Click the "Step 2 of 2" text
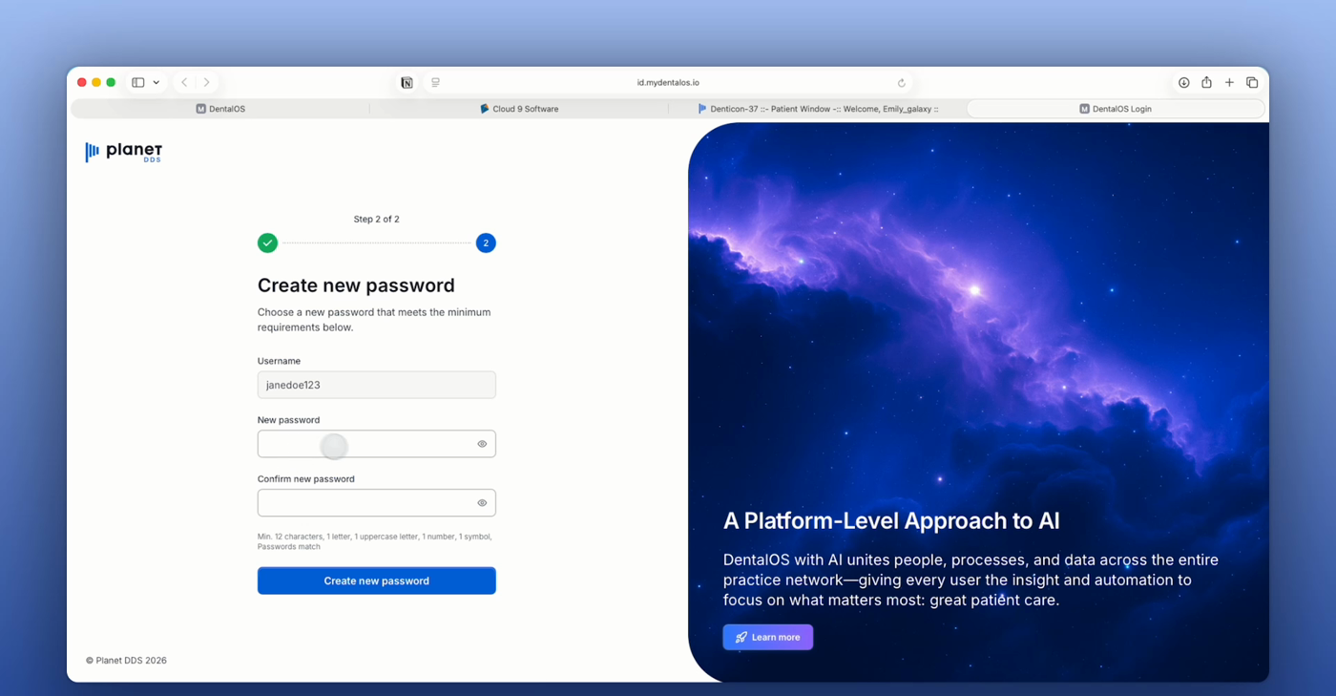Image resolution: width=1336 pixels, height=696 pixels. point(377,220)
